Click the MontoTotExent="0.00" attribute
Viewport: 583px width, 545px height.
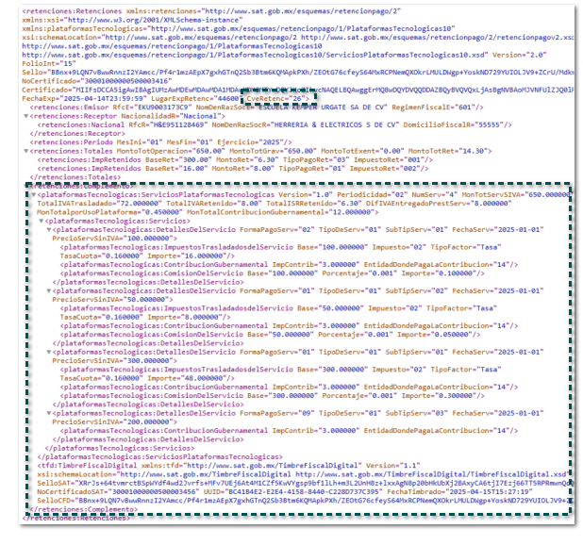(362, 151)
